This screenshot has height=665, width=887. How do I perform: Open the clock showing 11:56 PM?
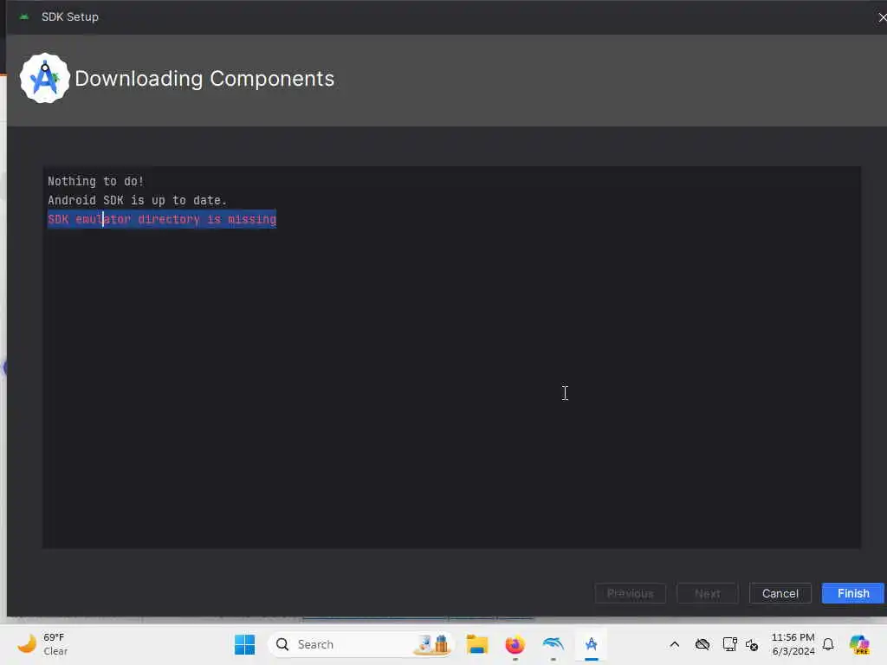click(793, 644)
